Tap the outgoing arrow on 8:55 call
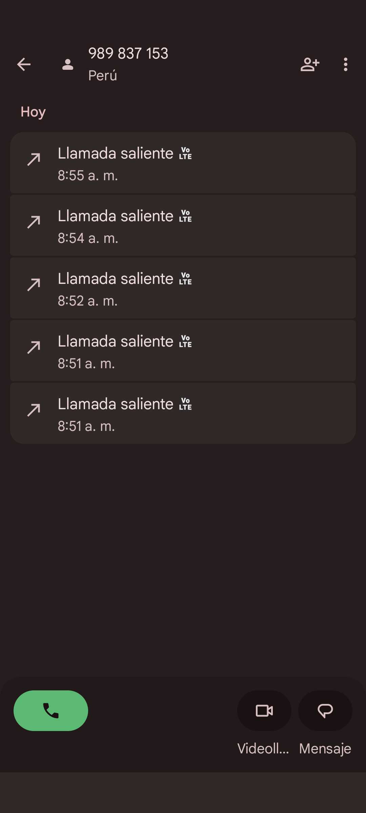Viewport: 366px width, 813px height. 34,159
